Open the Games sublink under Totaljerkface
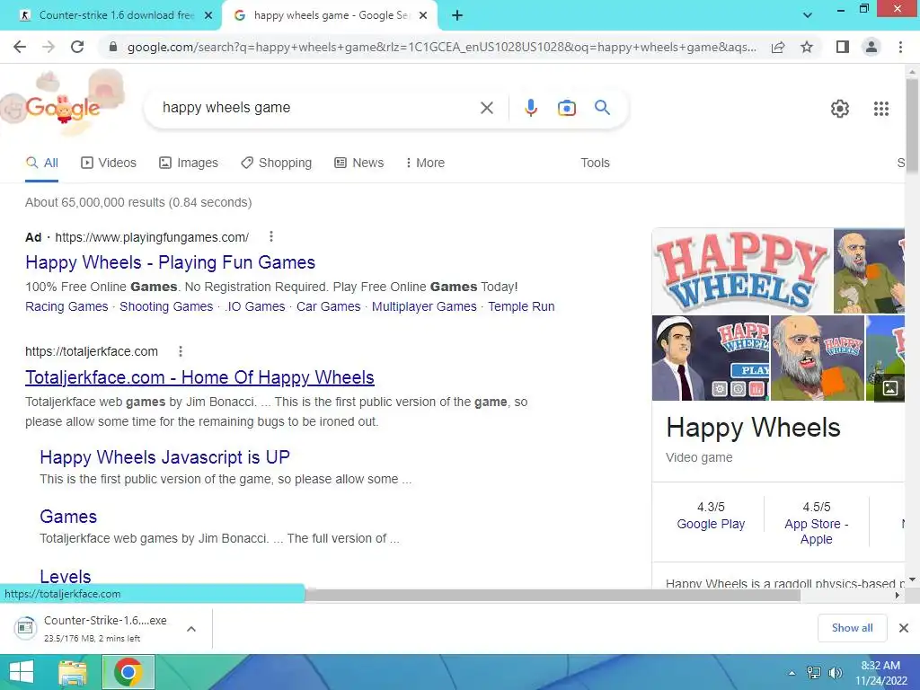The image size is (920, 690). pos(68,517)
